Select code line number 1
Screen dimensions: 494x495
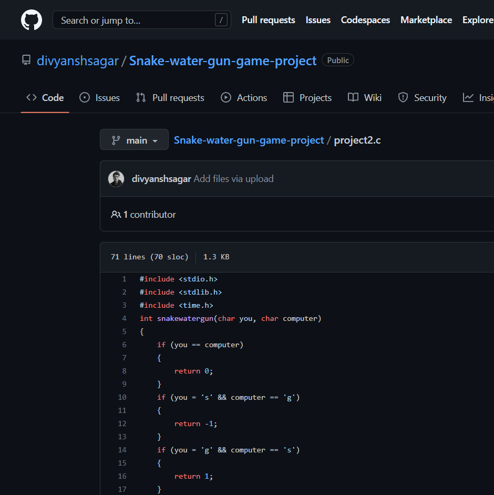point(125,279)
